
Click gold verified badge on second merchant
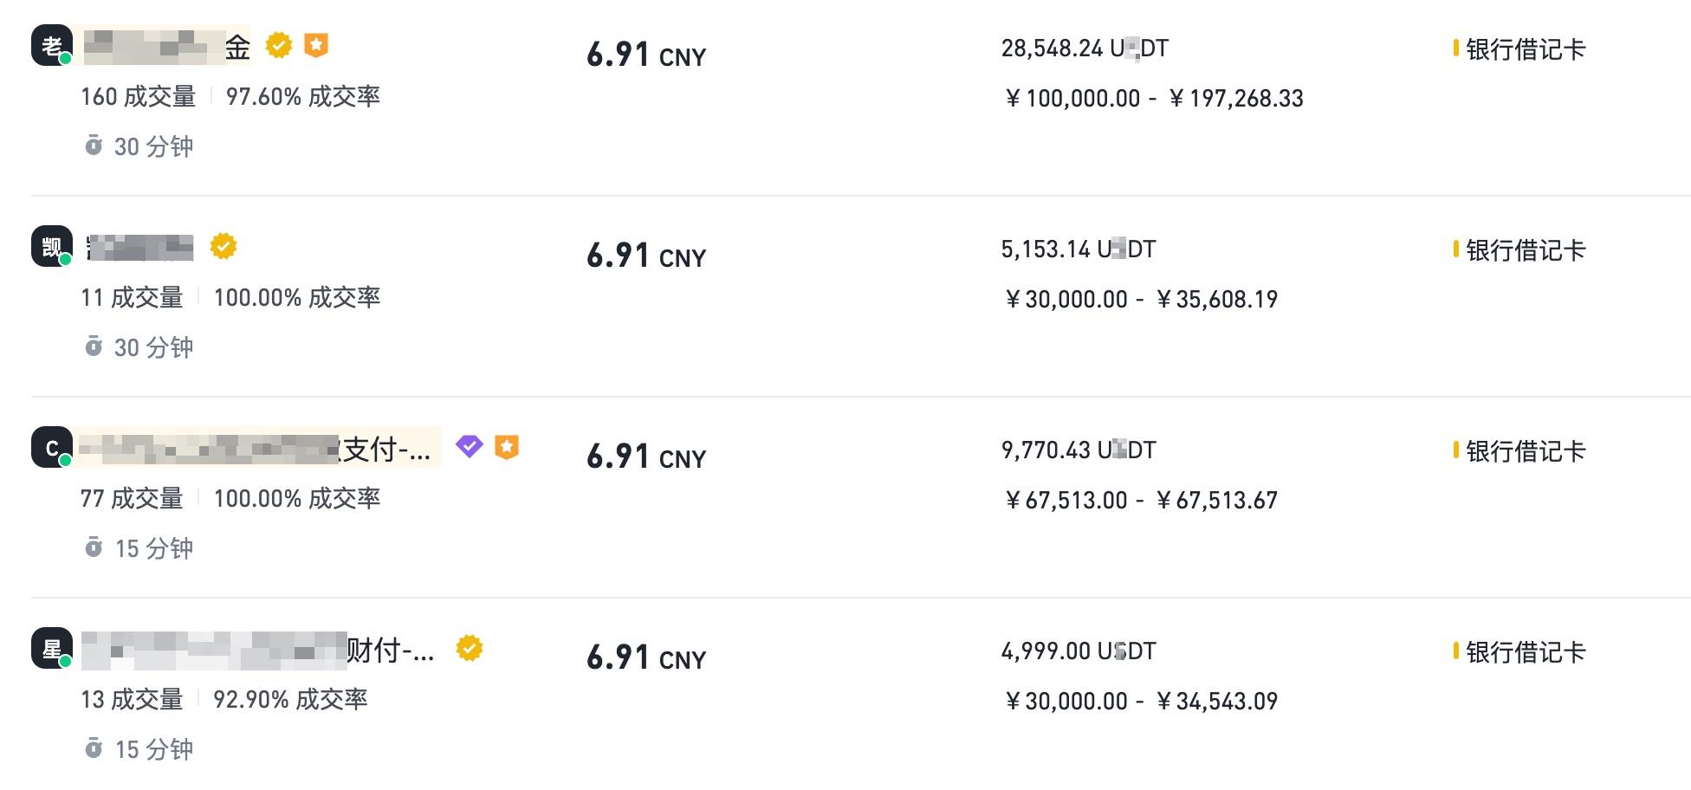tap(224, 246)
